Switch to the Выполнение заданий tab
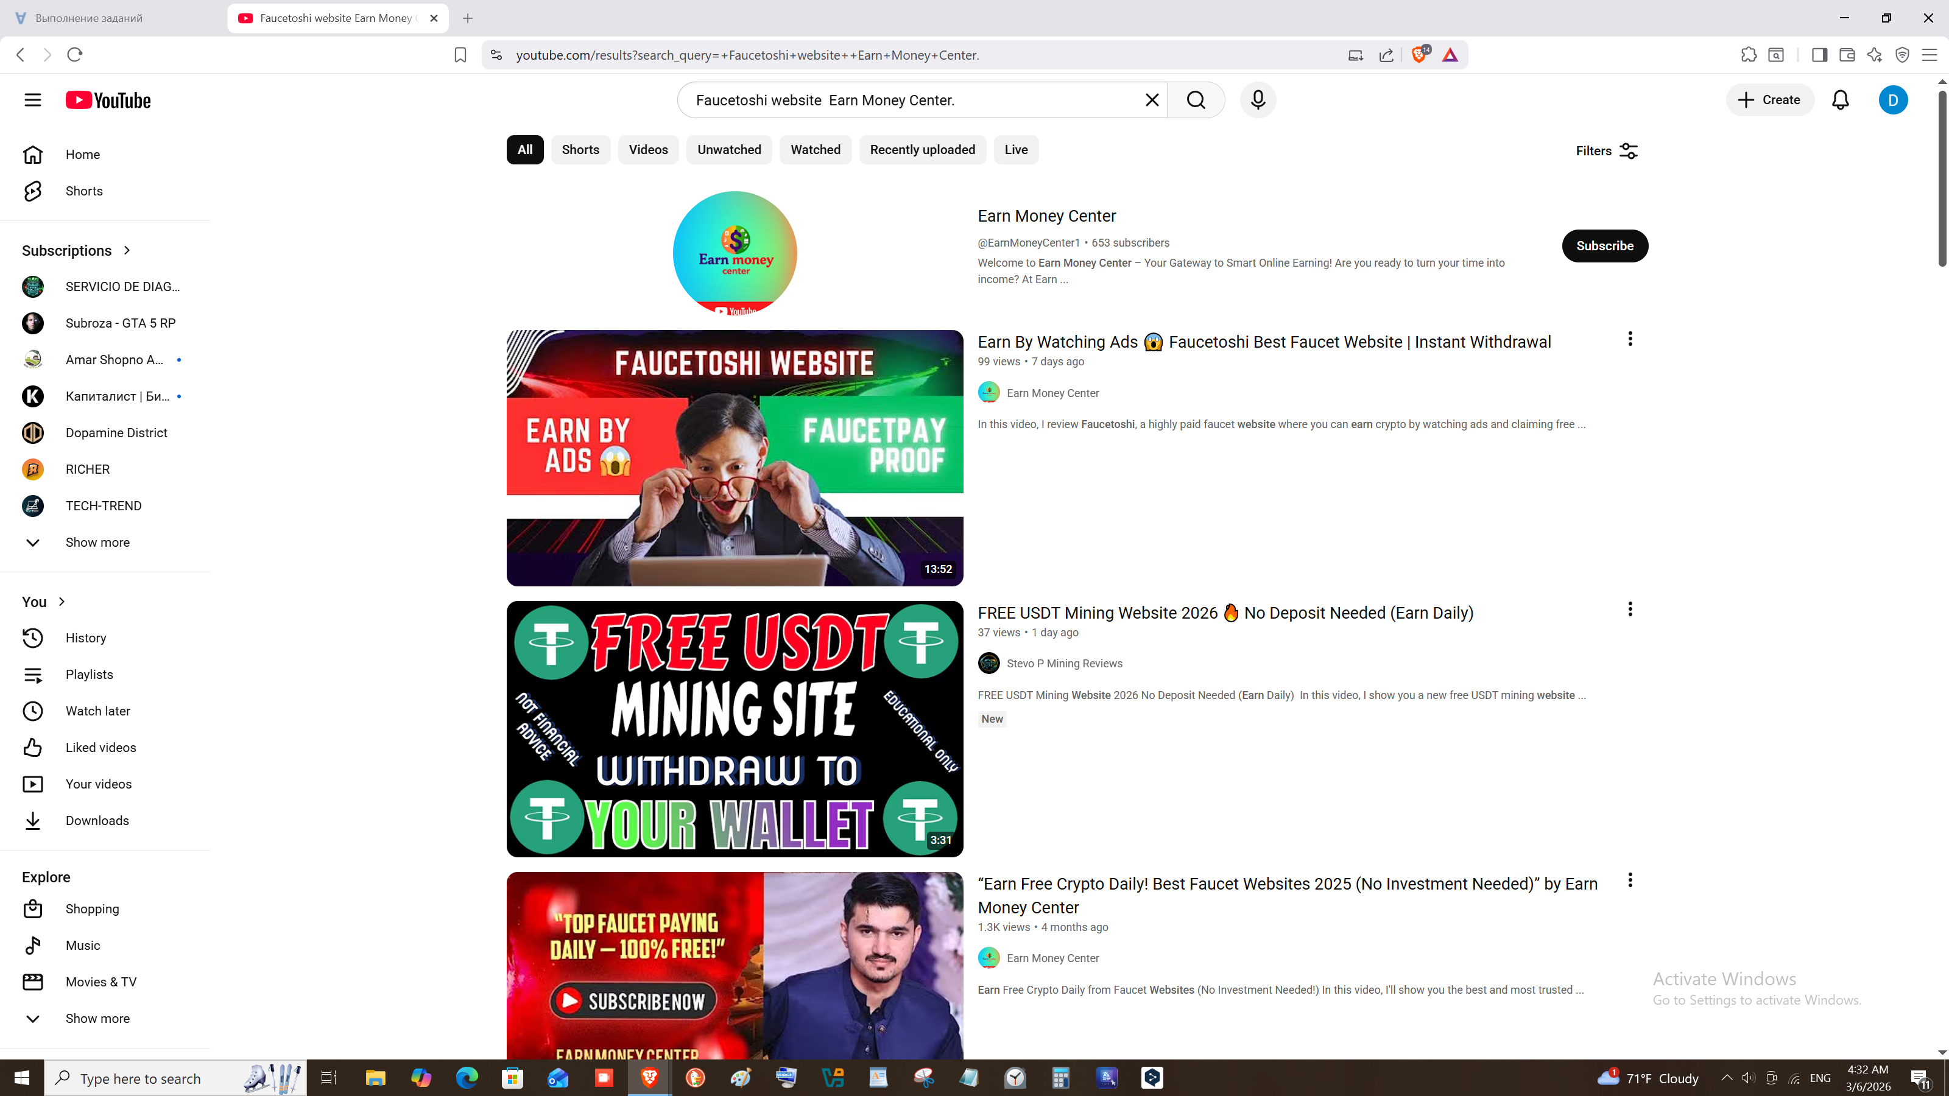The width and height of the screenshot is (1949, 1096). tap(88, 18)
